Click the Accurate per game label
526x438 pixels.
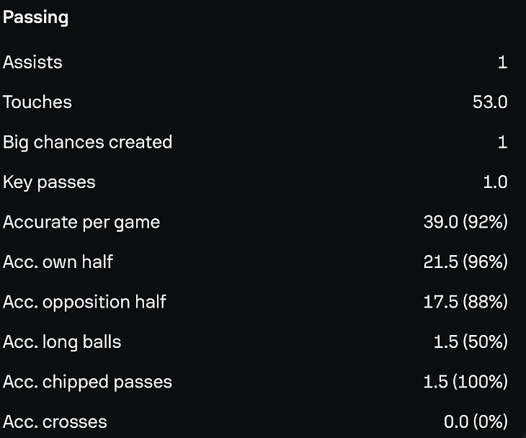pos(81,222)
